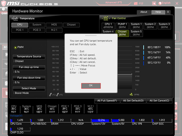Image resolution: width=182 pixels, height=136 pixels.
Task: Click the MSI dragon logo
Action: click(4, 3)
